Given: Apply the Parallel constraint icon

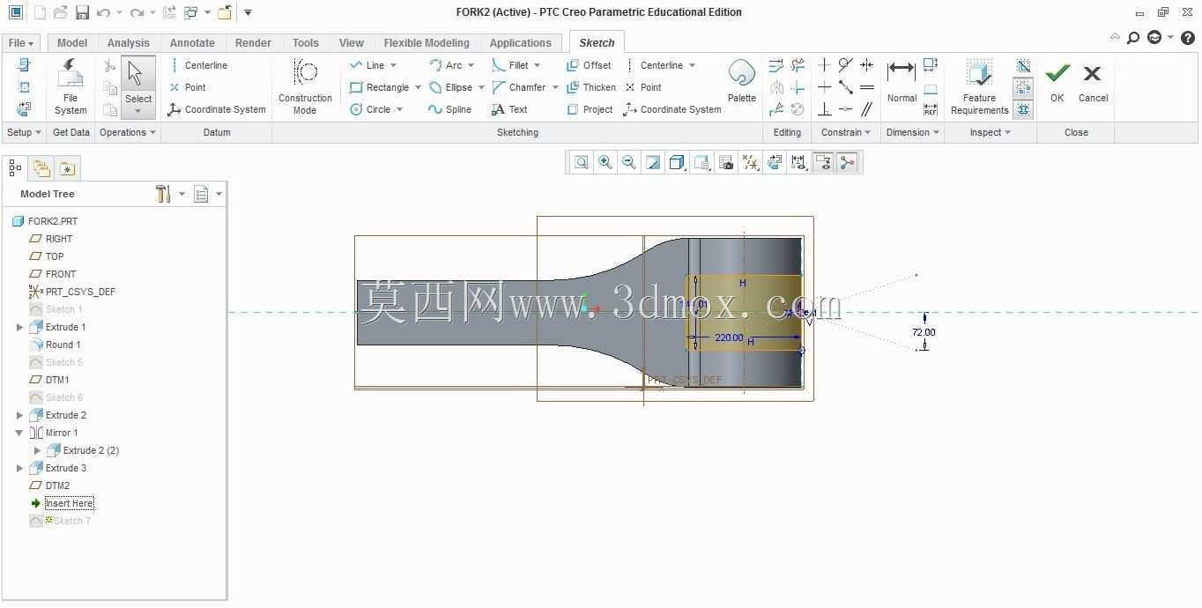Looking at the screenshot, I should pyautogui.click(x=867, y=109).
